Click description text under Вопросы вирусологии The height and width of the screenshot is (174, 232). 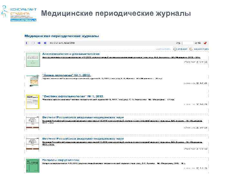[x=114, y=163]
